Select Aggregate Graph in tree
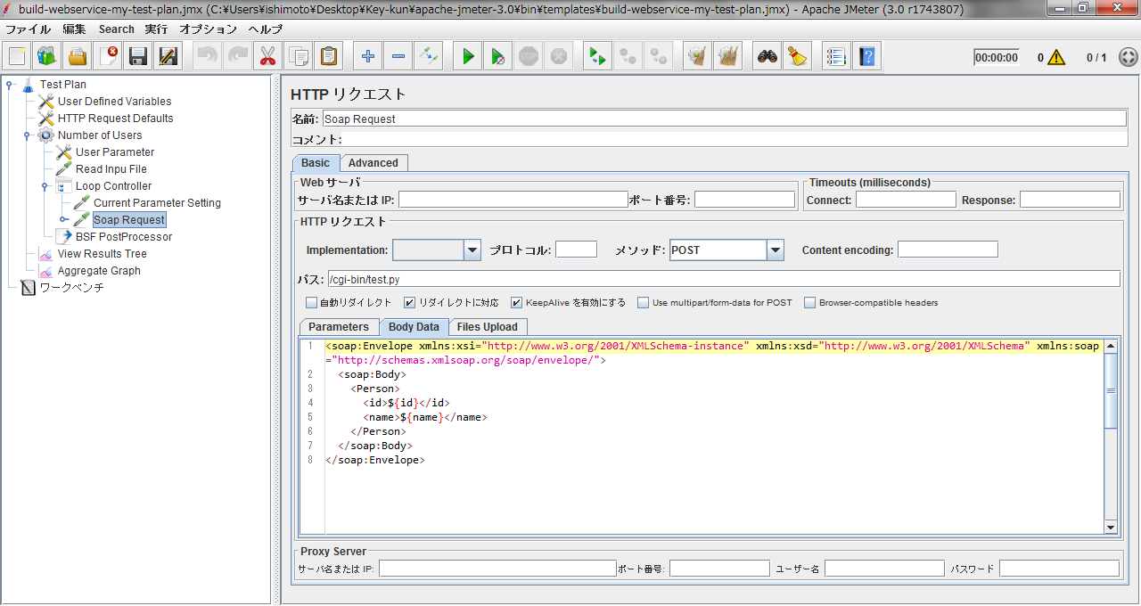 coord(99,271)
